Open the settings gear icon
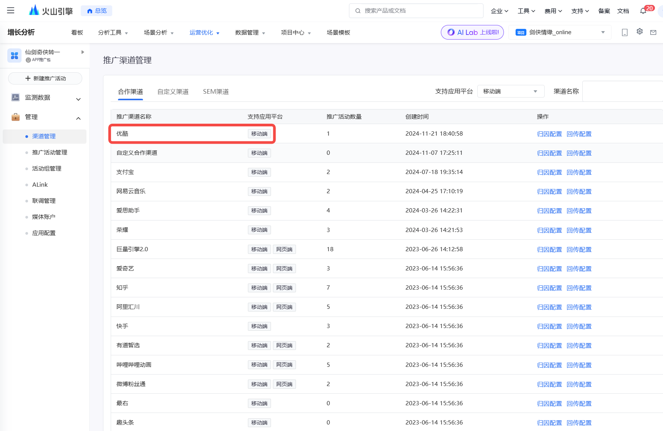 640,31
